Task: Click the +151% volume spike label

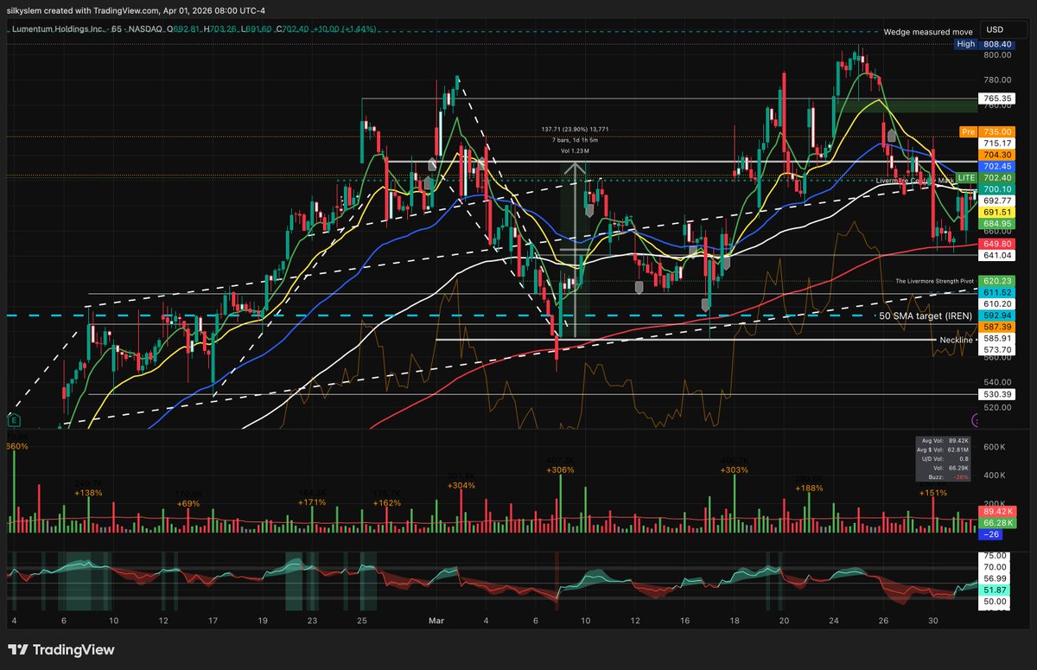Action: 932,493
